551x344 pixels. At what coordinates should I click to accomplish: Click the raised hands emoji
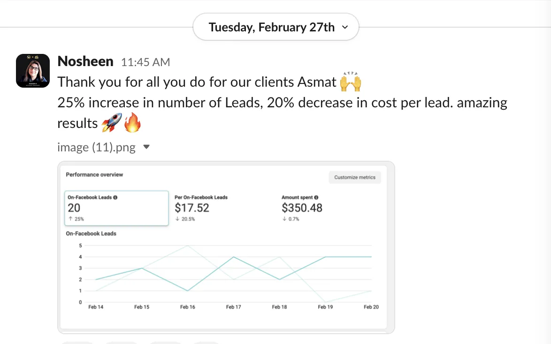(x=350, y=82)
